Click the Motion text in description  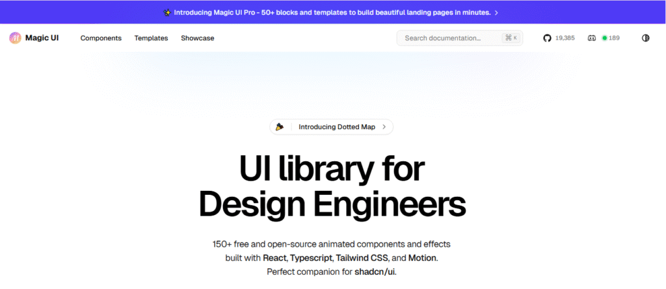421,258
